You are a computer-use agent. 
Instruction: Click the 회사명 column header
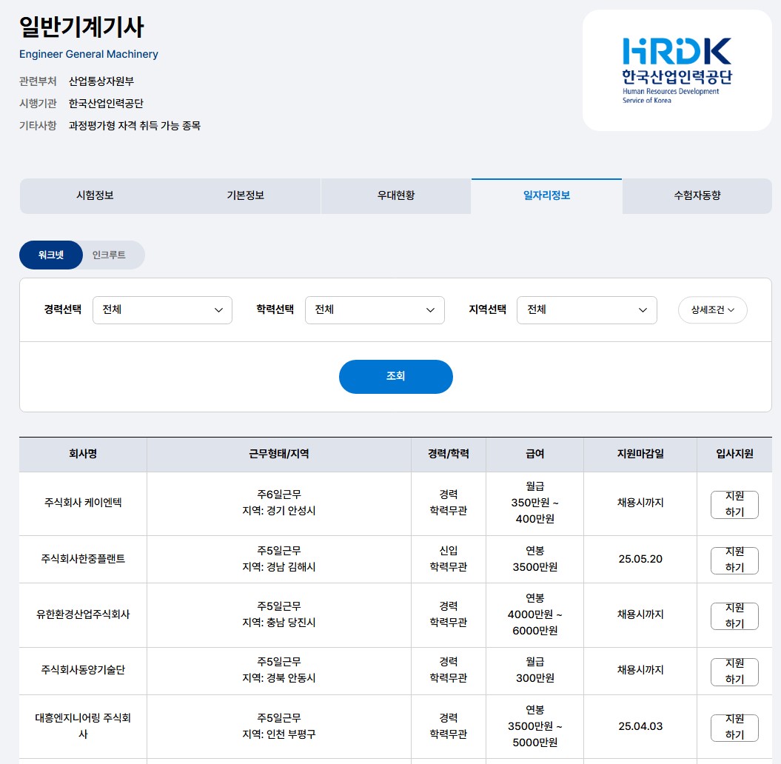click(81, 454)
